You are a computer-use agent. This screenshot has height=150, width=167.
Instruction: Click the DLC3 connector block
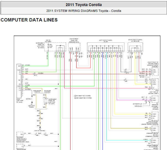[19, 81]
